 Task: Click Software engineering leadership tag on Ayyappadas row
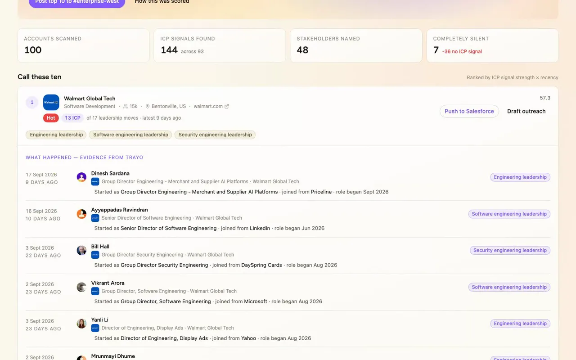click(509, 214)
